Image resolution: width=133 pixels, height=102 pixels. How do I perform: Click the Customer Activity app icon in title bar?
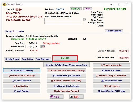click(4, 4)
